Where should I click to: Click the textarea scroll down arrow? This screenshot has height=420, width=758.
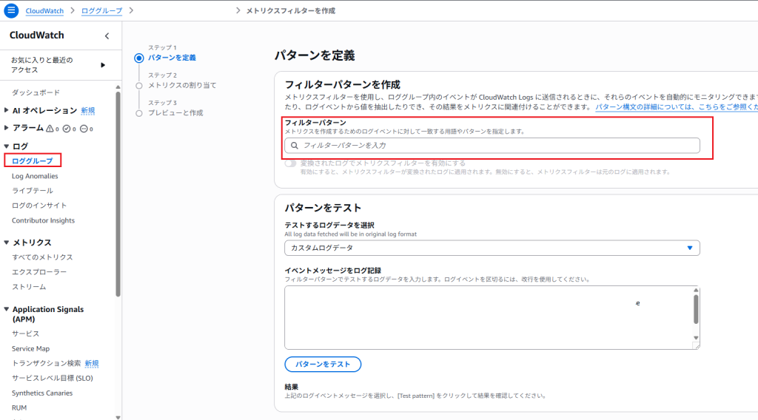[x=696, y=338]
